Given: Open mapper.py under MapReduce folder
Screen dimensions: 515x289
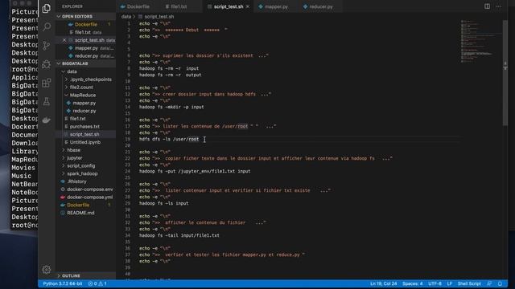Looking at the screenshot, I should [x=86, y=103].
